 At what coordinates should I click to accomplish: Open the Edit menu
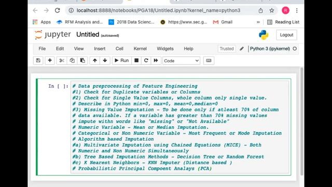pyautogui.click(x=60, y=49)
